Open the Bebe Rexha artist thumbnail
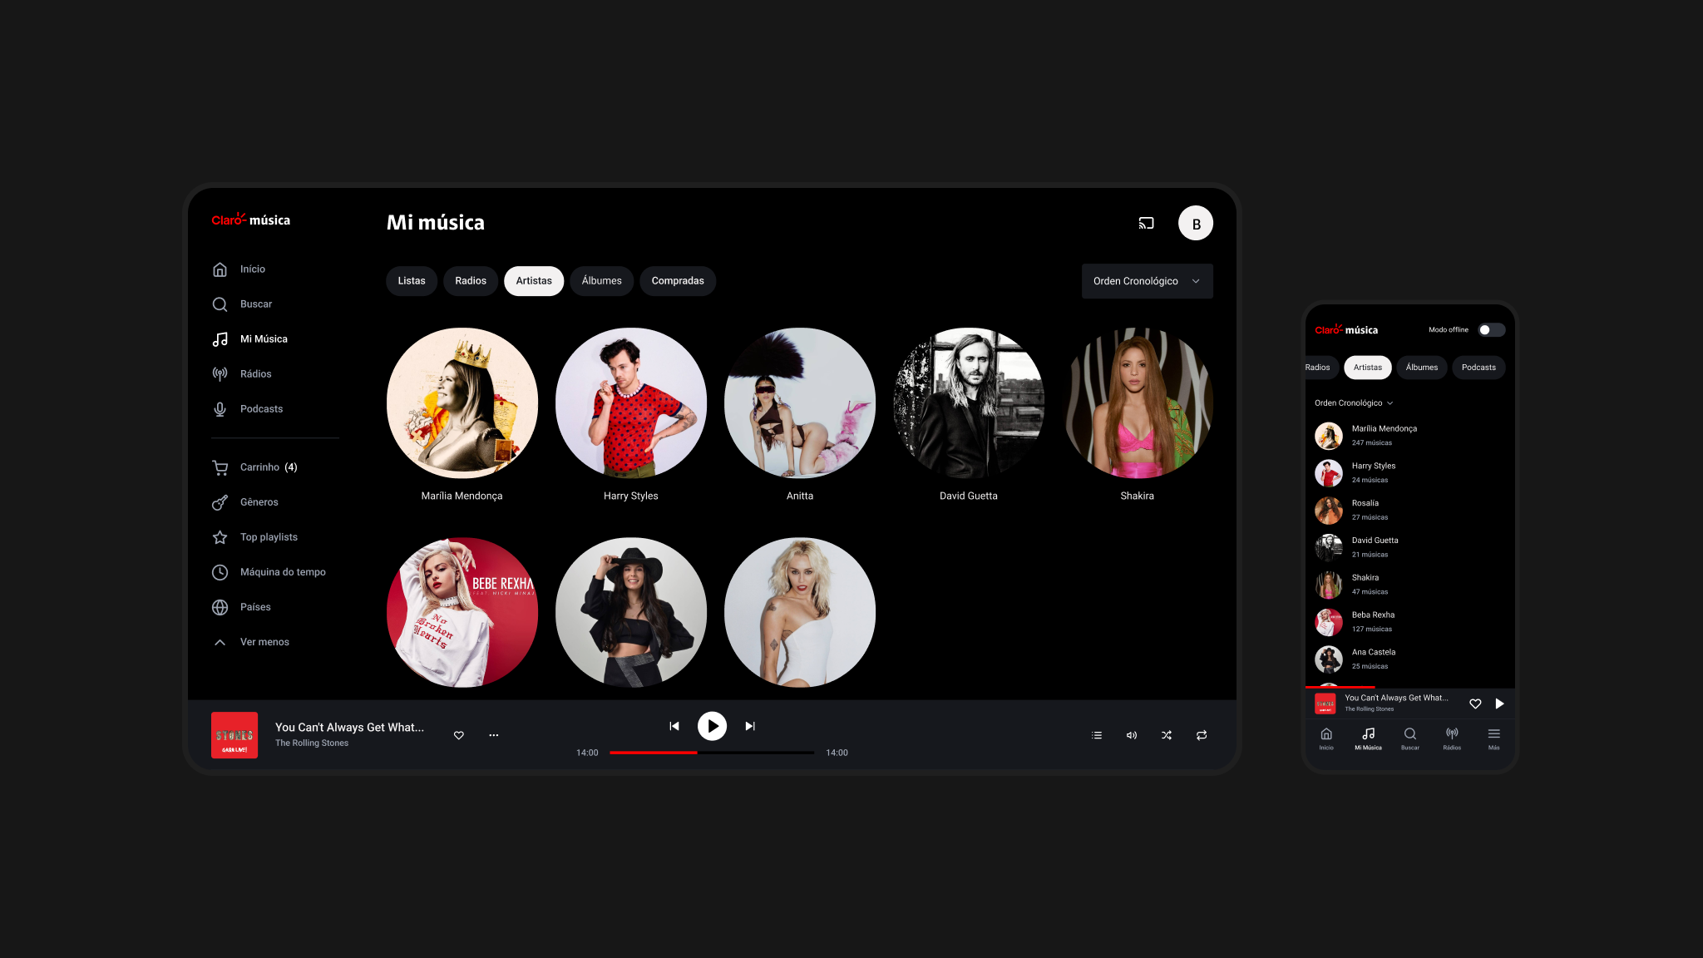 coord(462,613)
